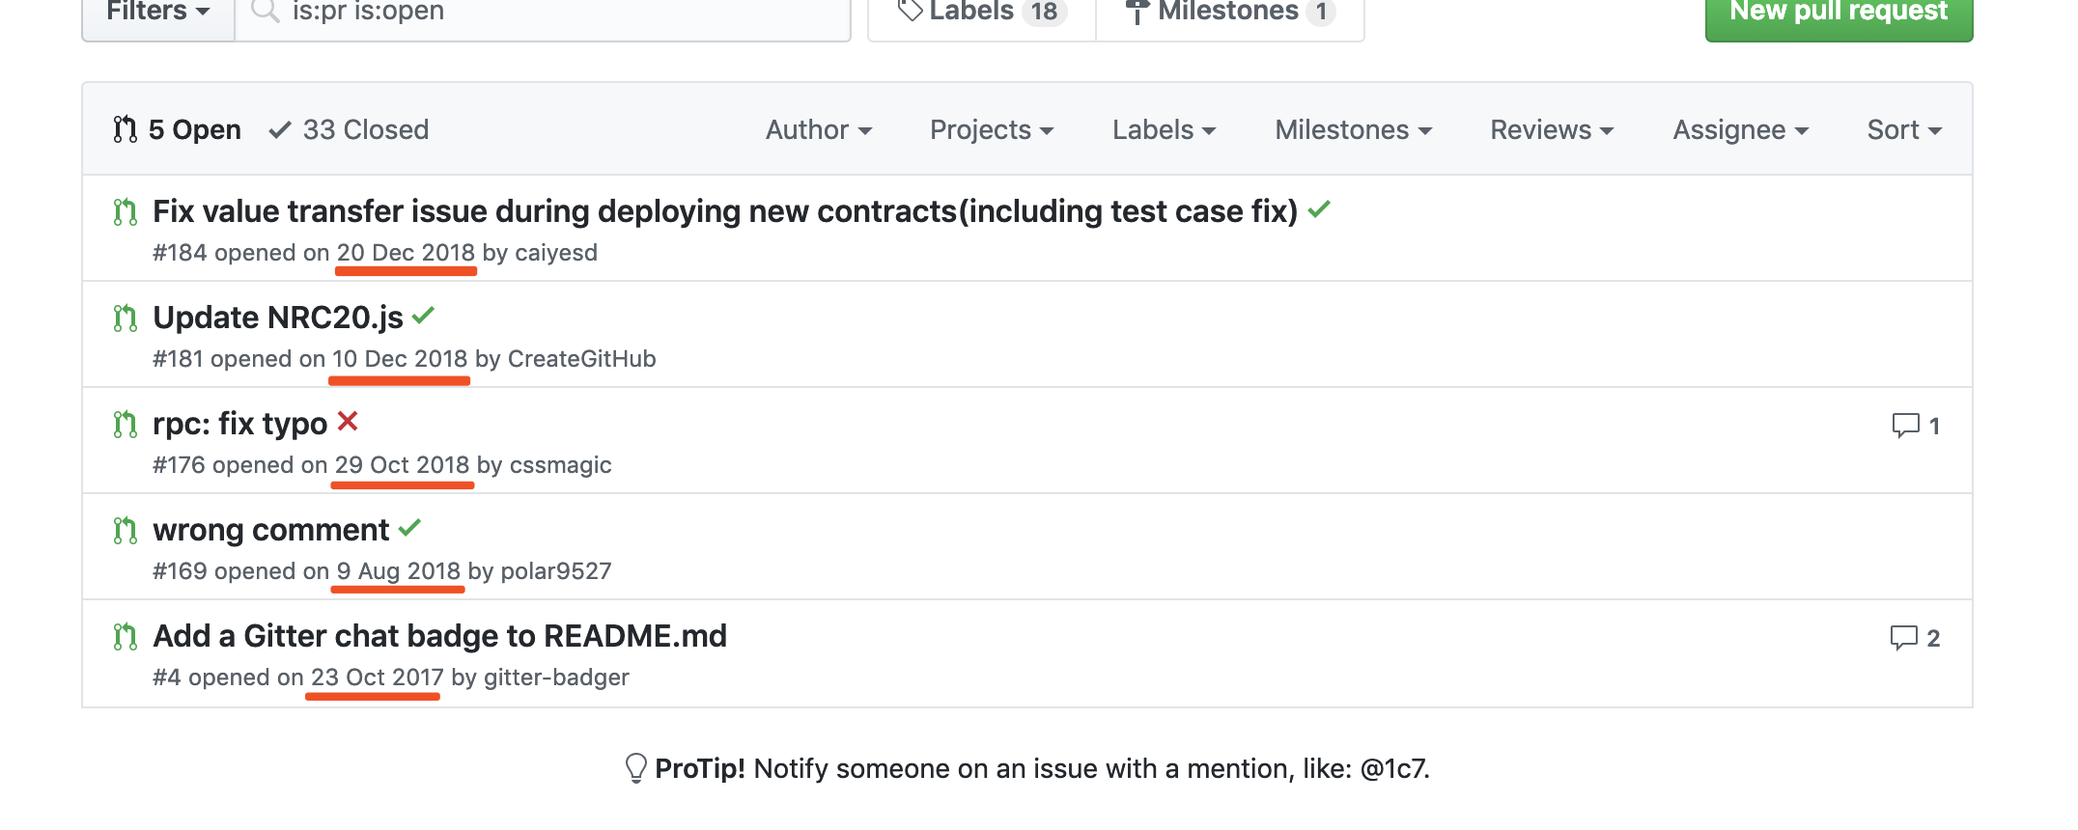Click green check status on wrong comment
The height and width of the screenshot is (830, 2078).
409,527
